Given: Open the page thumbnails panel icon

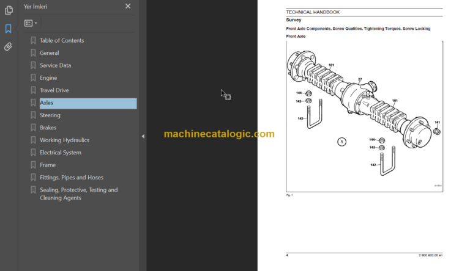Looking at the screenshot, I should (x=9, y=10).
